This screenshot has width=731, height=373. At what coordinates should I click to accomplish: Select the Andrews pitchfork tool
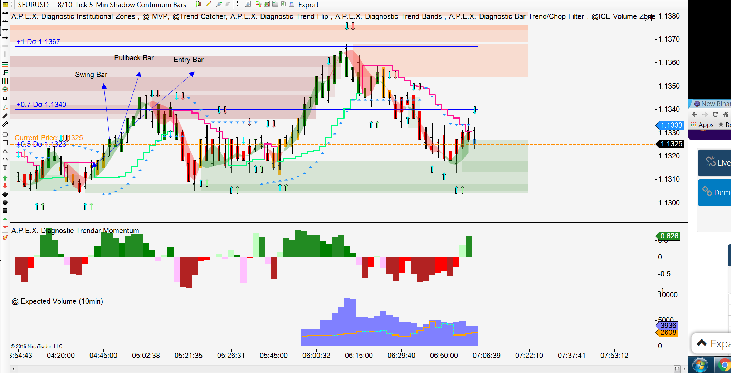[x=5, y=99]
